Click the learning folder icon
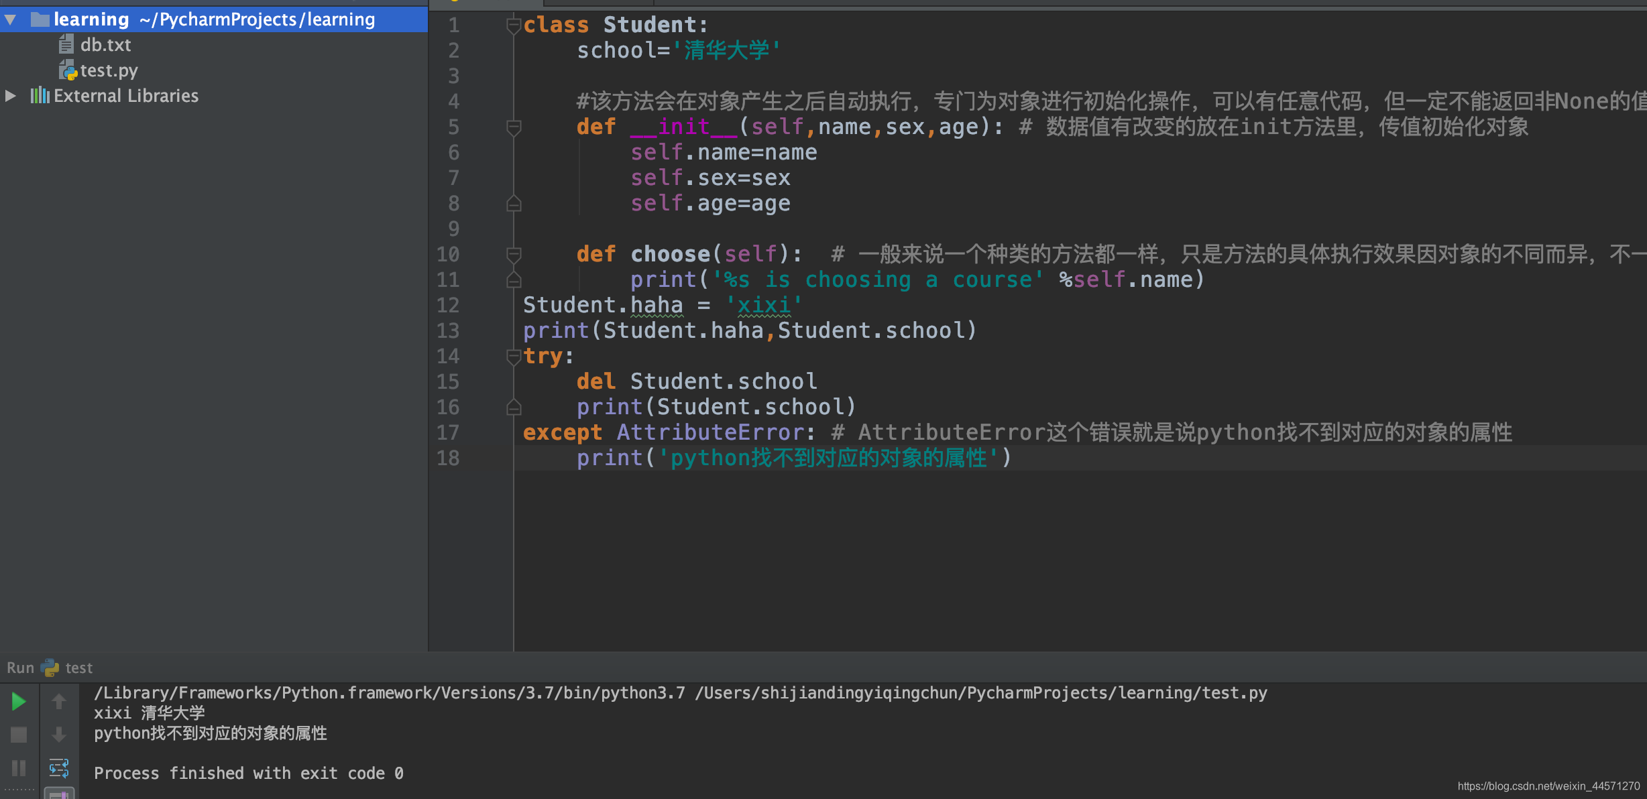The height and width of the screenshot is (799, 1647). click(40, 19)
